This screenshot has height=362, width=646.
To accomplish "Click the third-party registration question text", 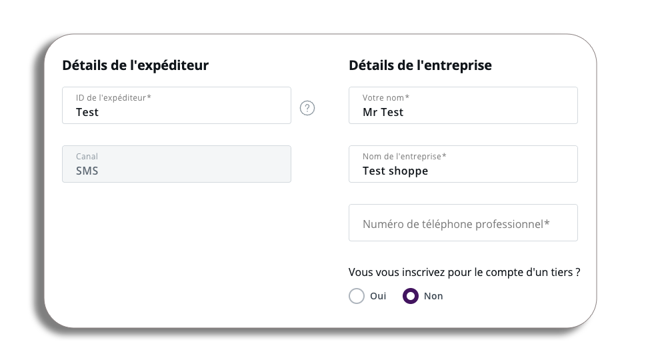I will 464,272.
